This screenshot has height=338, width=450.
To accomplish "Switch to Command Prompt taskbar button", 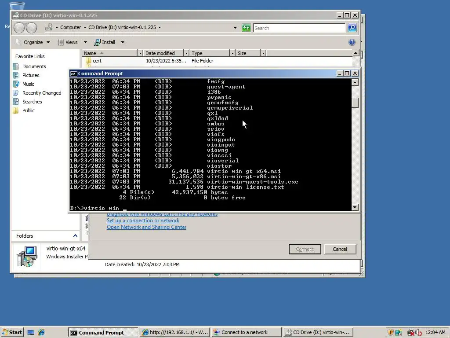I will click(103, 333).
